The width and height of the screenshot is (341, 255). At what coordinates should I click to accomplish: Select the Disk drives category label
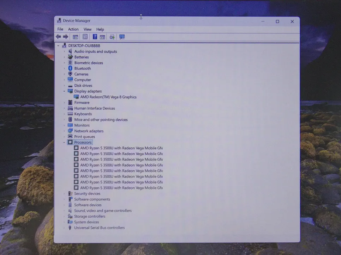pos(83,86)
